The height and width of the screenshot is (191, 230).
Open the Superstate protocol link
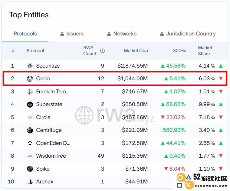[49, 105]
